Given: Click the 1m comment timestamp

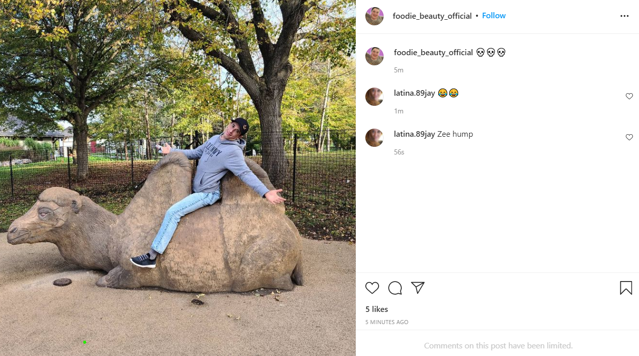Looking at the screenshot, I should [398, 111].
